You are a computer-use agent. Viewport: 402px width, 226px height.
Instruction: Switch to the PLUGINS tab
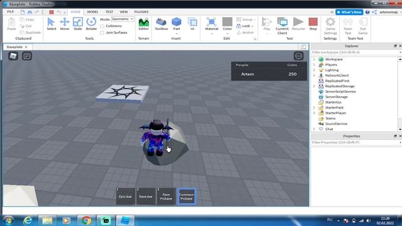point(141,12)
